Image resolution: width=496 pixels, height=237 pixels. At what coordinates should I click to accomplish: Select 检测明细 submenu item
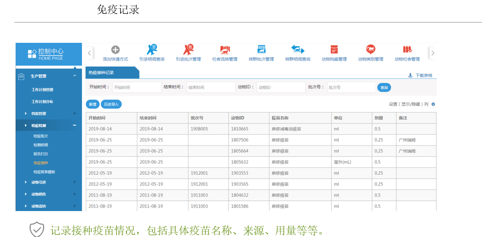(40, 145)
